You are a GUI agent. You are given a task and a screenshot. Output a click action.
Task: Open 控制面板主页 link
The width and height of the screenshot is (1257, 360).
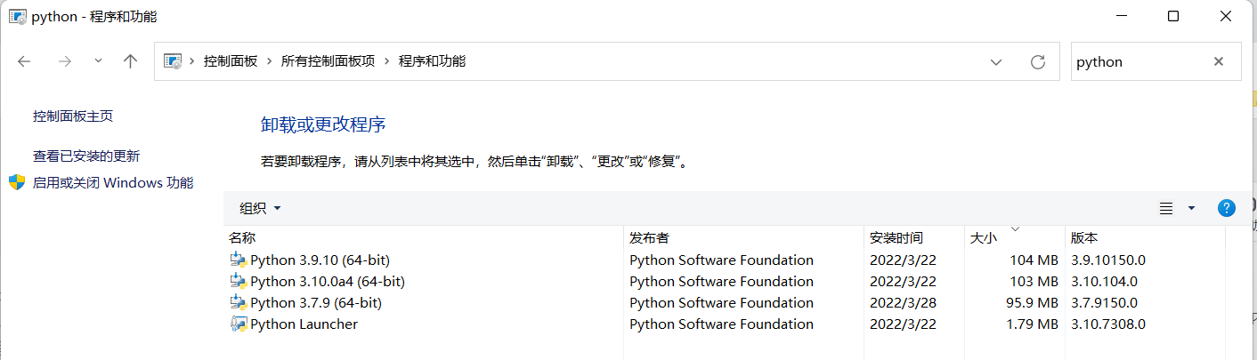pos(73,116)
